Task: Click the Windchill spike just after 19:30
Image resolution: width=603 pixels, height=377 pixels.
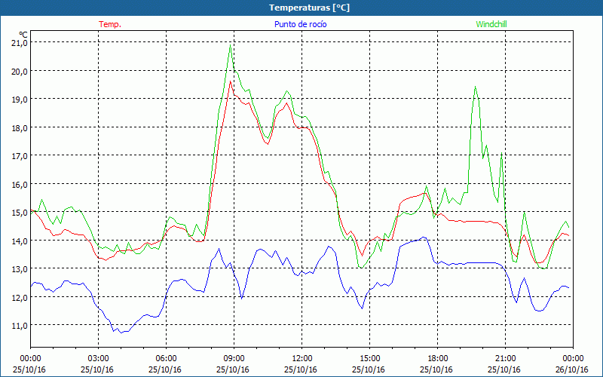Action: 476,87
